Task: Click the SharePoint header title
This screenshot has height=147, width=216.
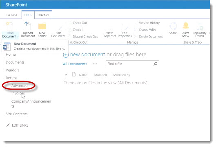Action: [x=16, y=4]
